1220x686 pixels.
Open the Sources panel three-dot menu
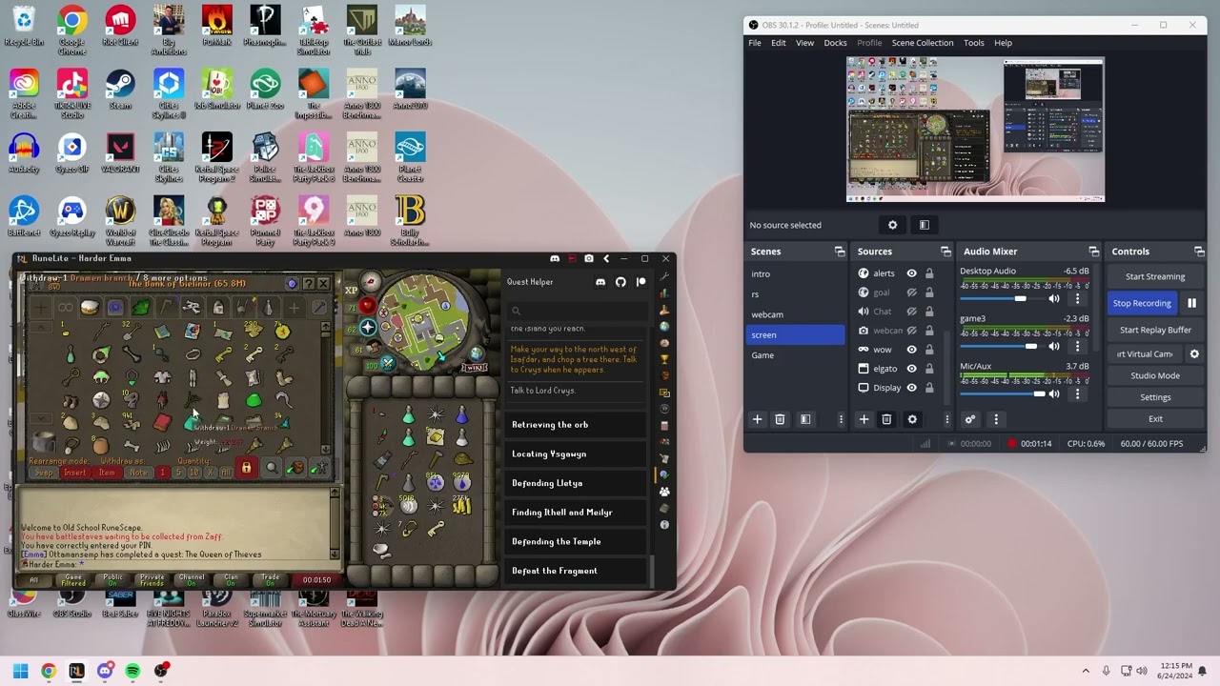point(946,419)
